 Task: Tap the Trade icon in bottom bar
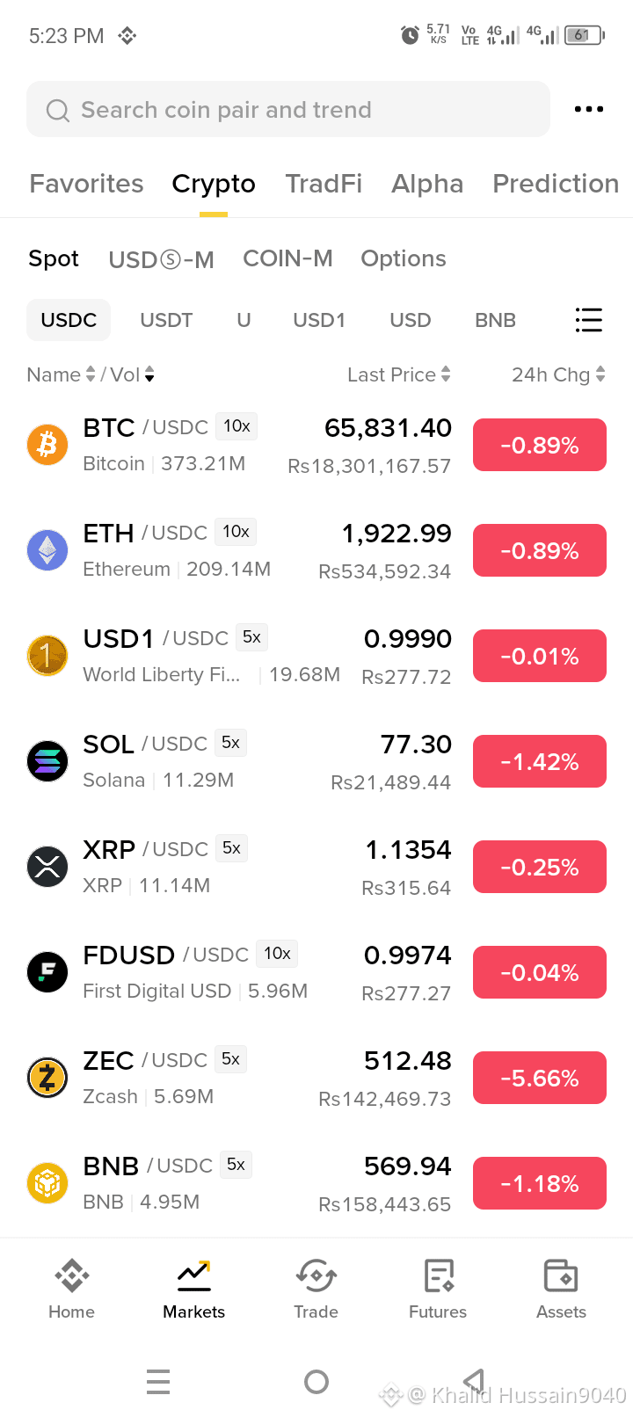316,1275
